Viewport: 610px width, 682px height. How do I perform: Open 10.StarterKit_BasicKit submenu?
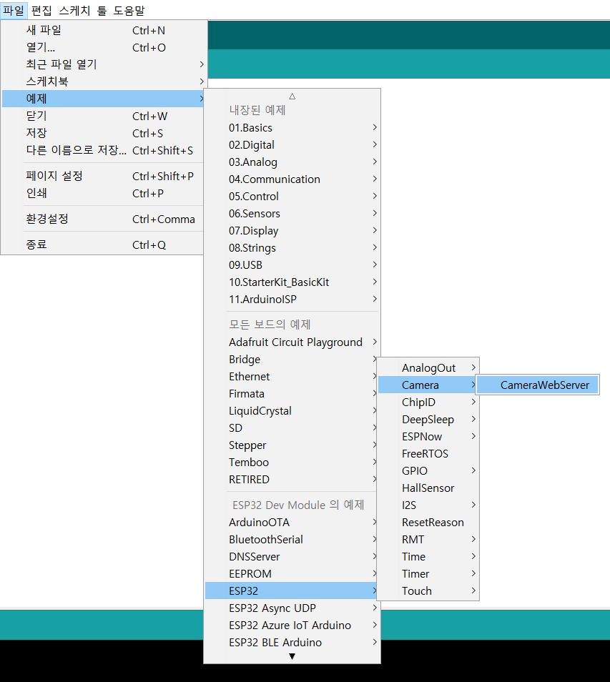pyautogui.click(x=292, y=282)
